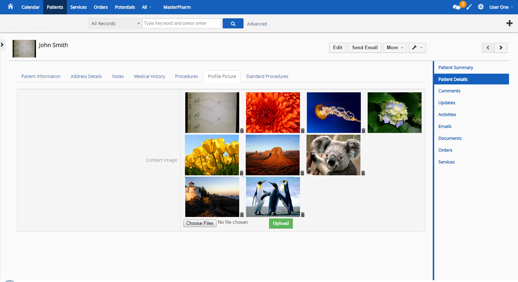The image size is (518, 282).
Task: Open the lighthouse image thumbnail
Action: [212, 197]
